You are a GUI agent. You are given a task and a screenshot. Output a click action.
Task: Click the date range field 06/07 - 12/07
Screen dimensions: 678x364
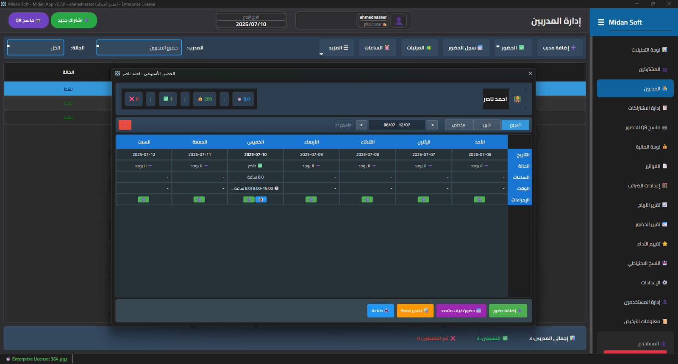[397, 125]
